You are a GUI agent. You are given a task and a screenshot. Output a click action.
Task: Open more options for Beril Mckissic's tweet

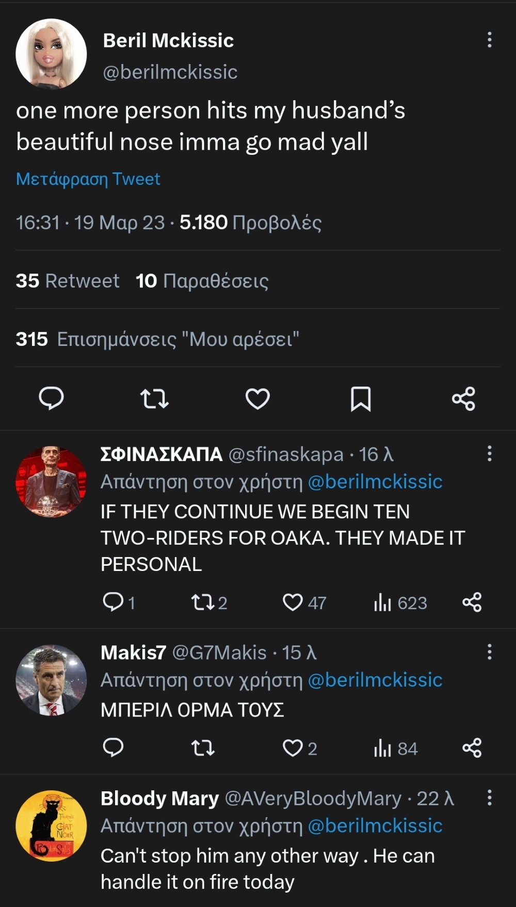[489, 40]
